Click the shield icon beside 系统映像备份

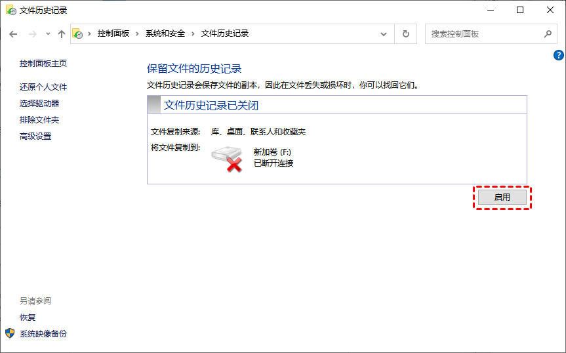coord(10,333)
